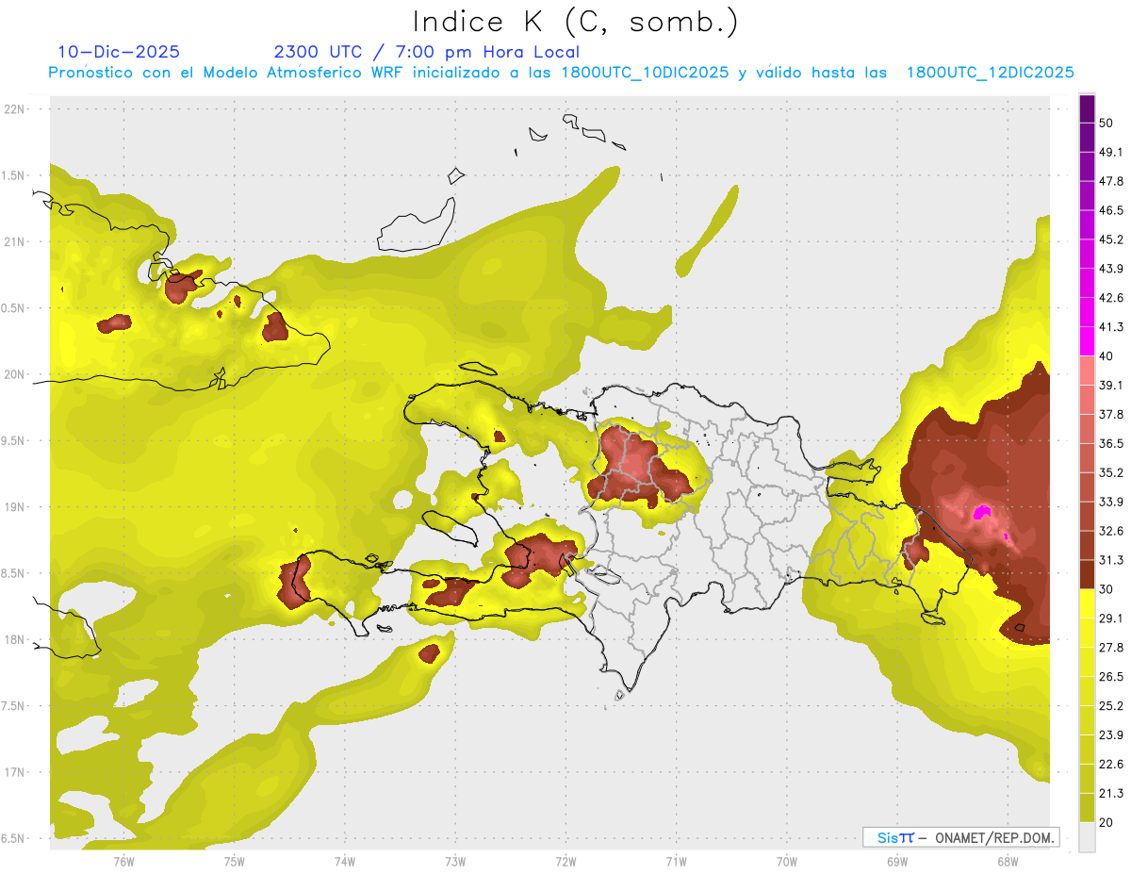Click the magenta colorbar segment between 40 and 41.3
The width and height of the screenshot is (1131, 874).
click(1087, 341)
